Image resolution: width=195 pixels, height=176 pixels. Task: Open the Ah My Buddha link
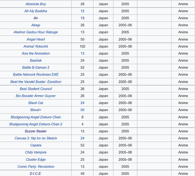(x=36, y=11)
